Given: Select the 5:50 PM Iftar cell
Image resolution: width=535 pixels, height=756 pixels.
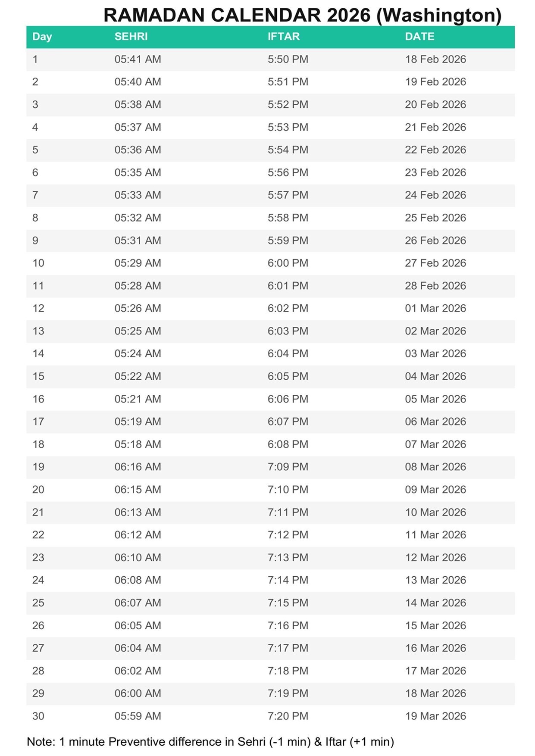Looking at the screenshot, I should (288, 59).
